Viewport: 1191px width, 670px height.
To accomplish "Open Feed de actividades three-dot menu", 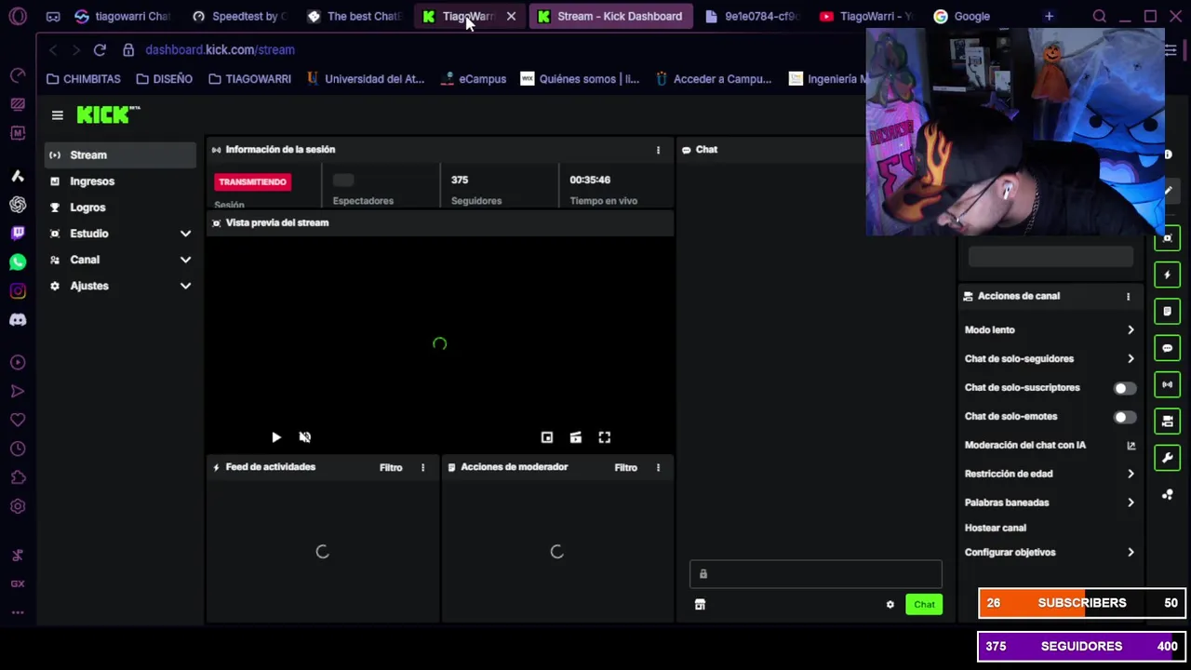I will (422, 467).
